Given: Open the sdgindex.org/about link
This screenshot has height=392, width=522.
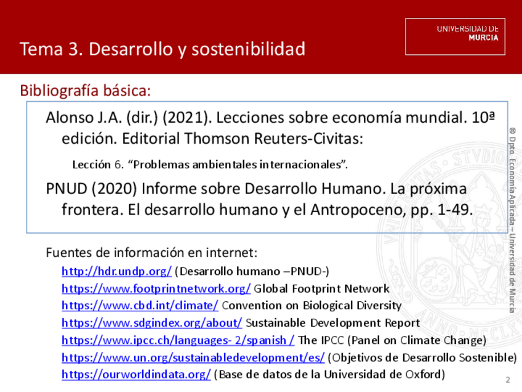Looking at the screenshot, I should point(152,323).
